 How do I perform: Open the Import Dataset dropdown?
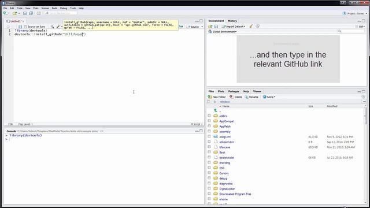(234, 27)
